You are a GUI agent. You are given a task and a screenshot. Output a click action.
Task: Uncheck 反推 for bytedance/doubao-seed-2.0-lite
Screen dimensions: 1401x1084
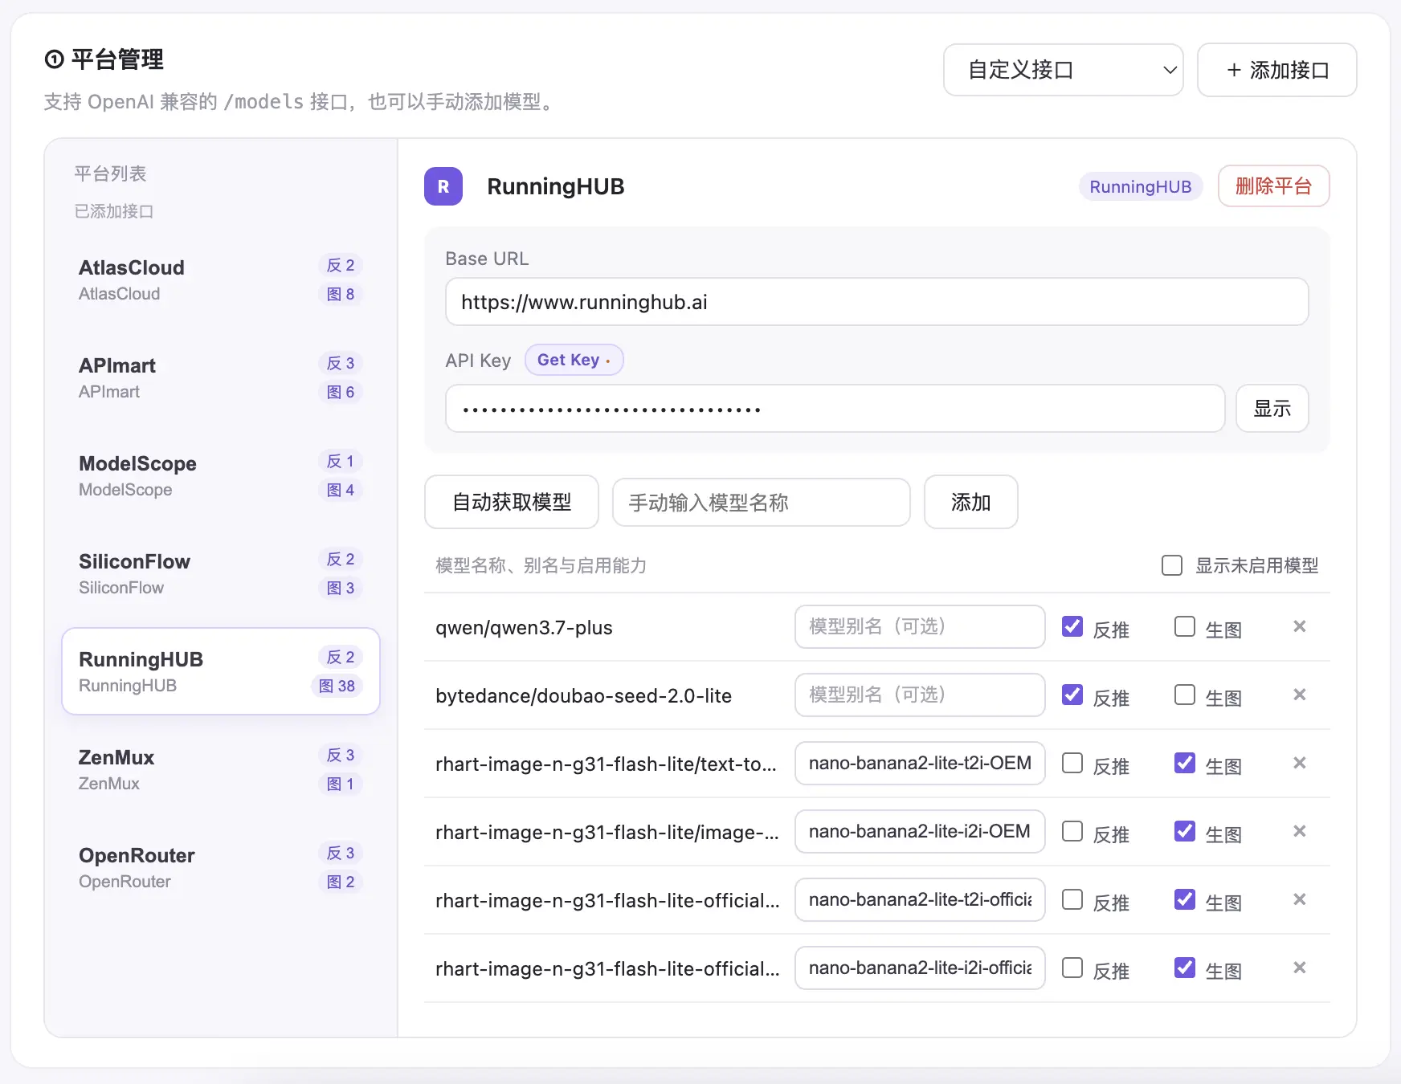click(1072, 695)
